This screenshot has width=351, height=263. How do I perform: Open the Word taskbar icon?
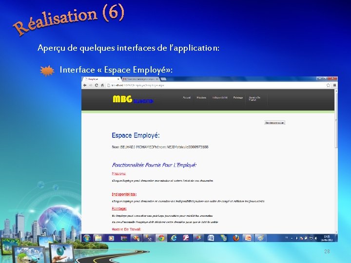click(211, 238)
